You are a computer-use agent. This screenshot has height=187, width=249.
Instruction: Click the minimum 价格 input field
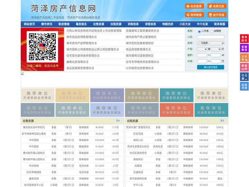coord(202,61)
